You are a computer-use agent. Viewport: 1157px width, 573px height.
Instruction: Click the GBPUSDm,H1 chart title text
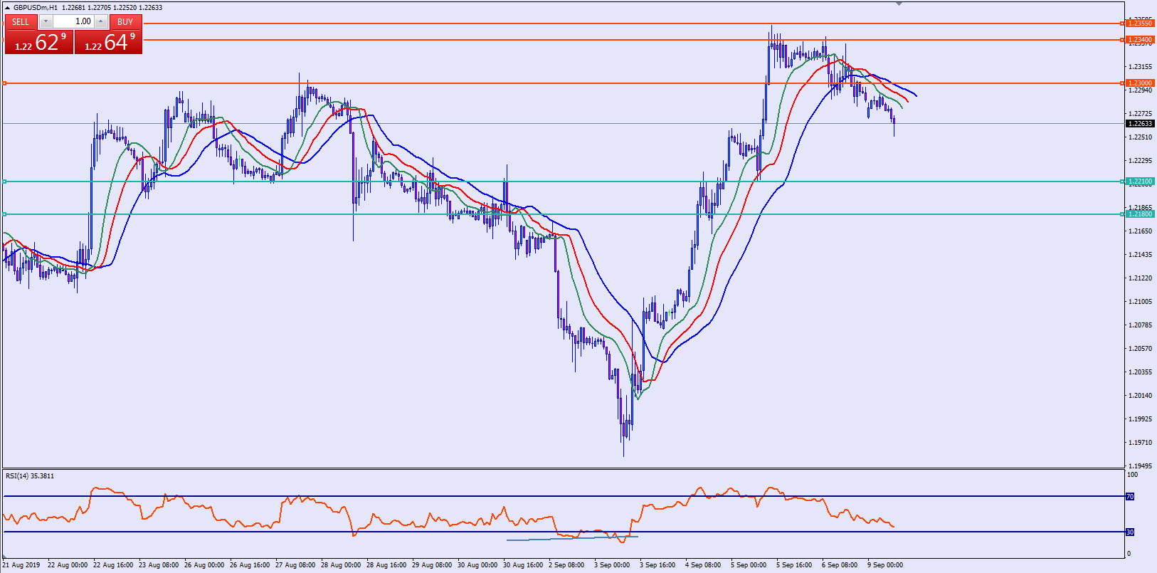36,8
